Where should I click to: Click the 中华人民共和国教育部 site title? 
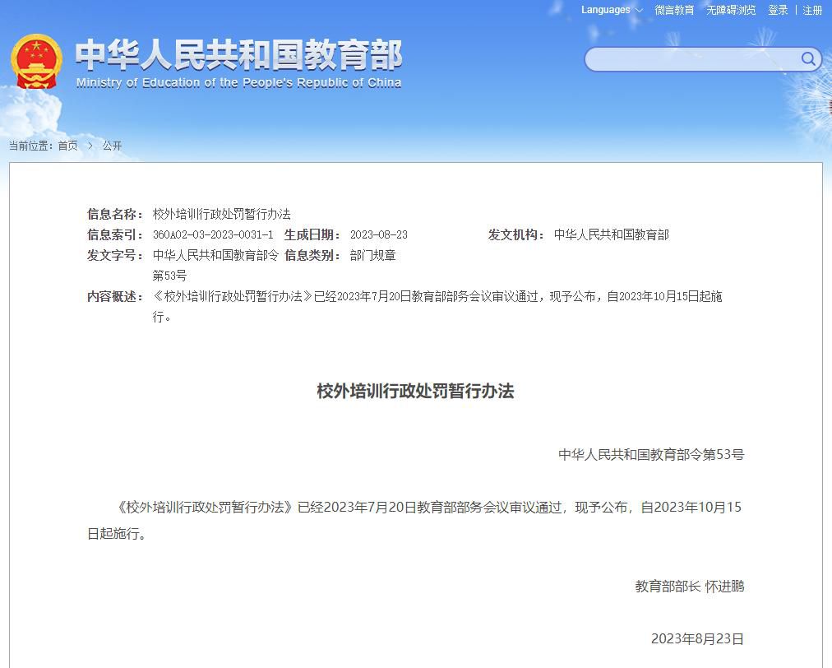tap(238, 55)
